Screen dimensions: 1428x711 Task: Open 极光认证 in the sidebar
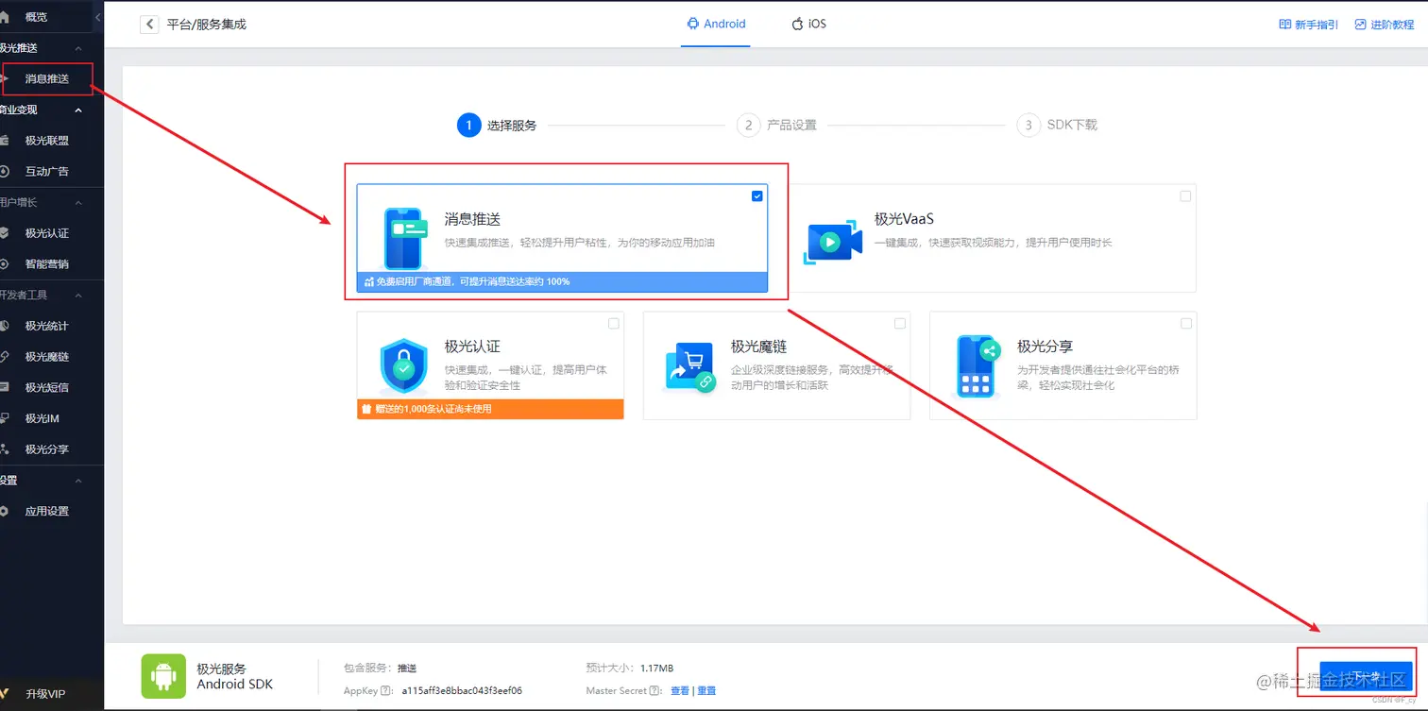tap(47, 233)
